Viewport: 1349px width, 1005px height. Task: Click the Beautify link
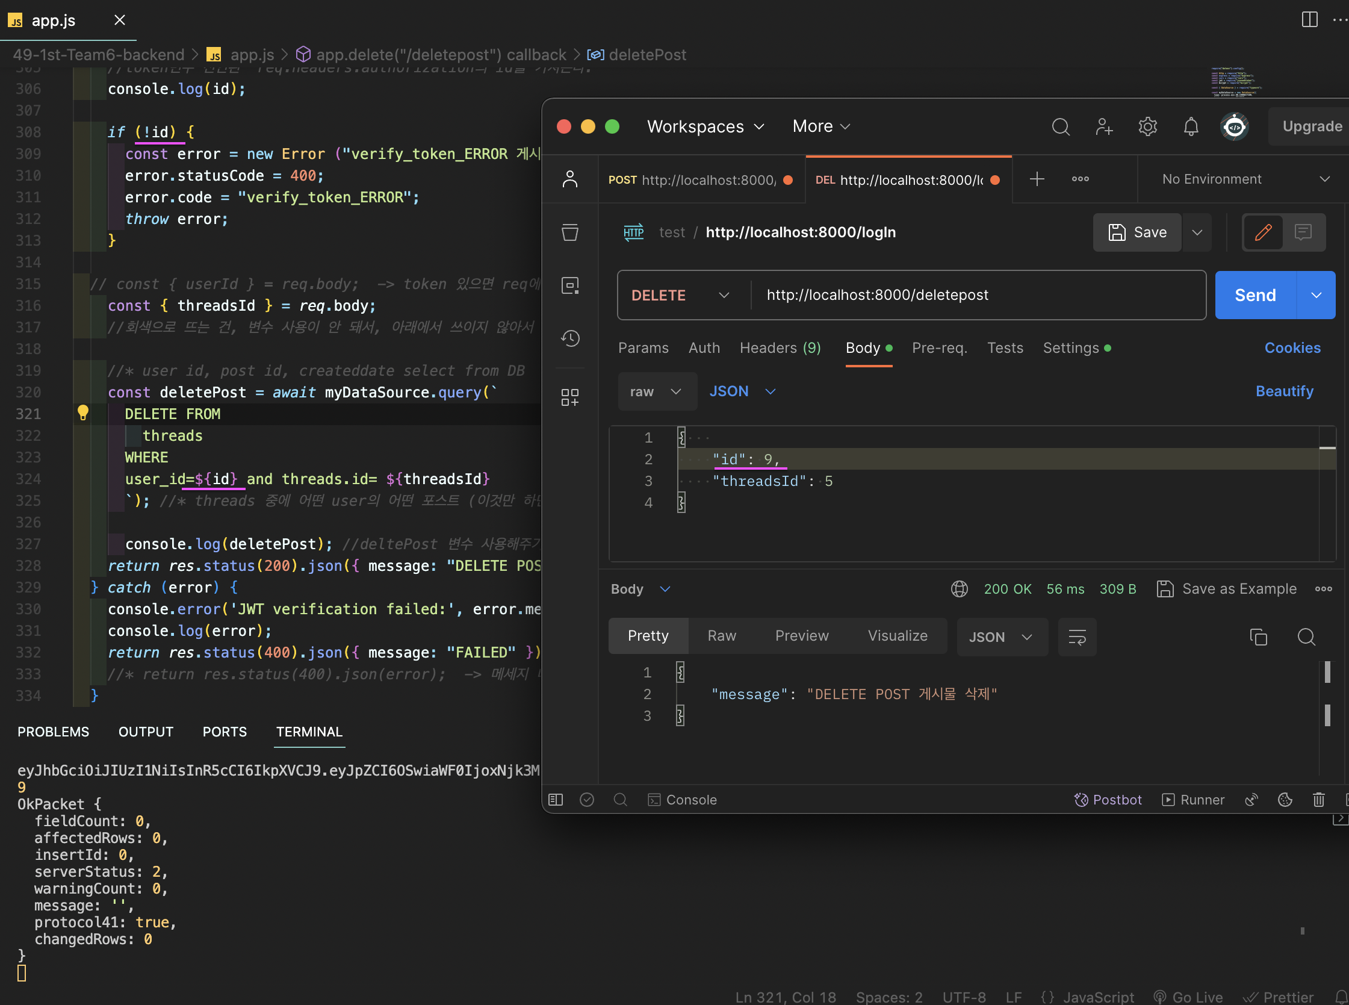tap(1284, 391)
